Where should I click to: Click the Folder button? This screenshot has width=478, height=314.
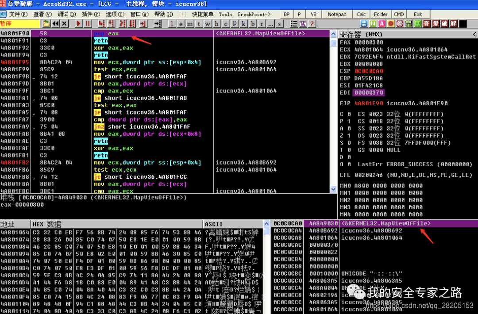click(381, 14)
